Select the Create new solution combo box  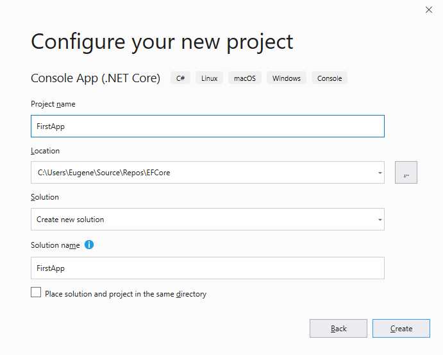tap(208, 220)
